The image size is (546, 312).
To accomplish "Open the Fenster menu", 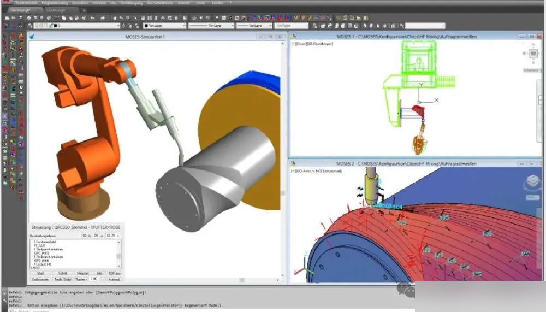I will 217,3.
